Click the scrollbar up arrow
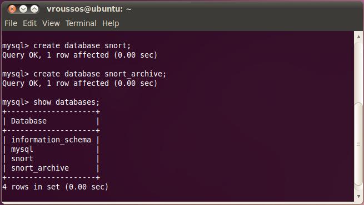 point(358,37)
